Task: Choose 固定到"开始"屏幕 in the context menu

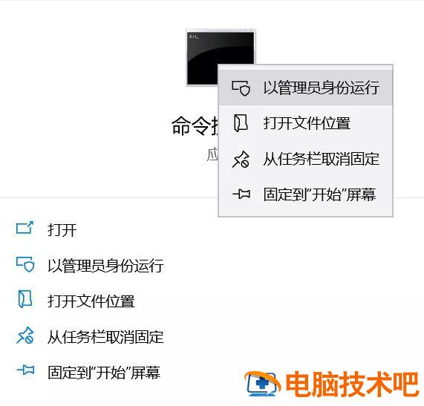Action: coord(305,194)
